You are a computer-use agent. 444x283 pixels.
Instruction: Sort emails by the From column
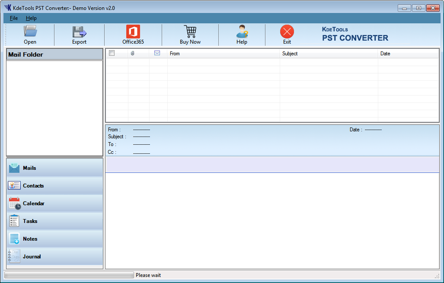tap(223, 54)
